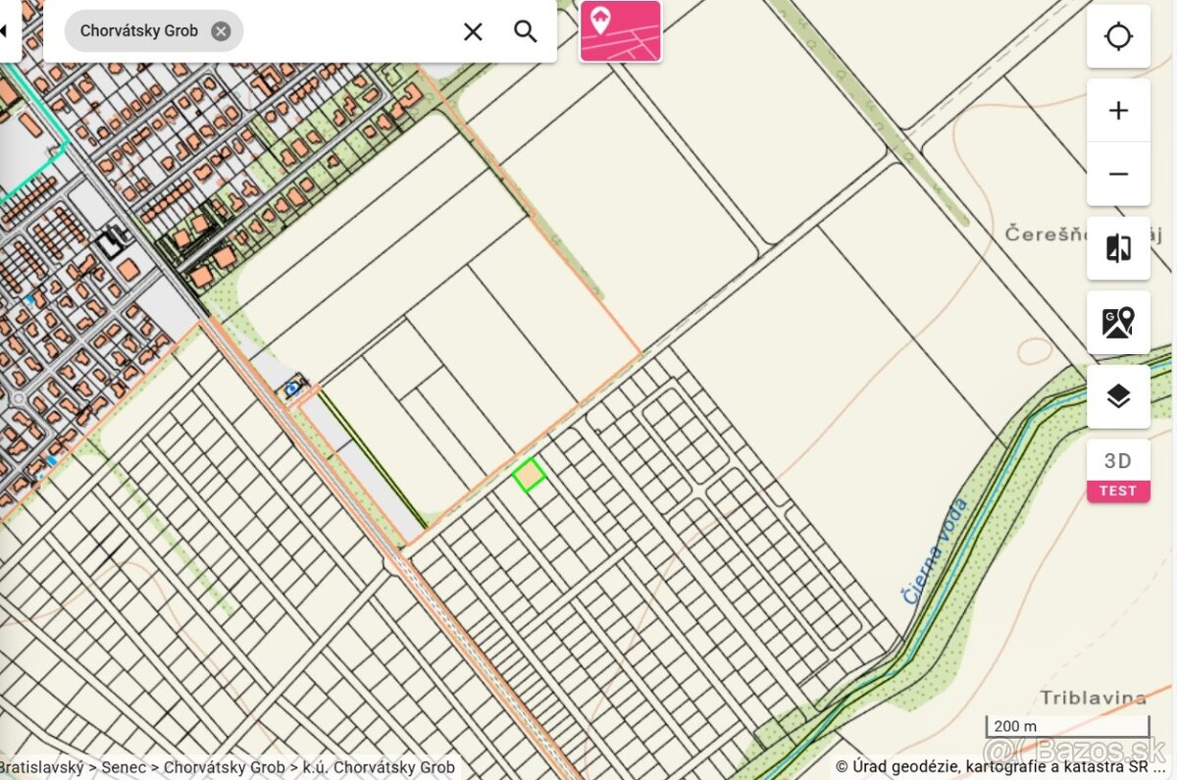Click the search magnifier icon

(526, 31)
